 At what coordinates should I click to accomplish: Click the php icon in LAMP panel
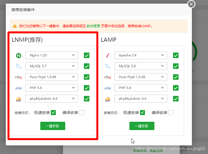(x=108, y=88)
